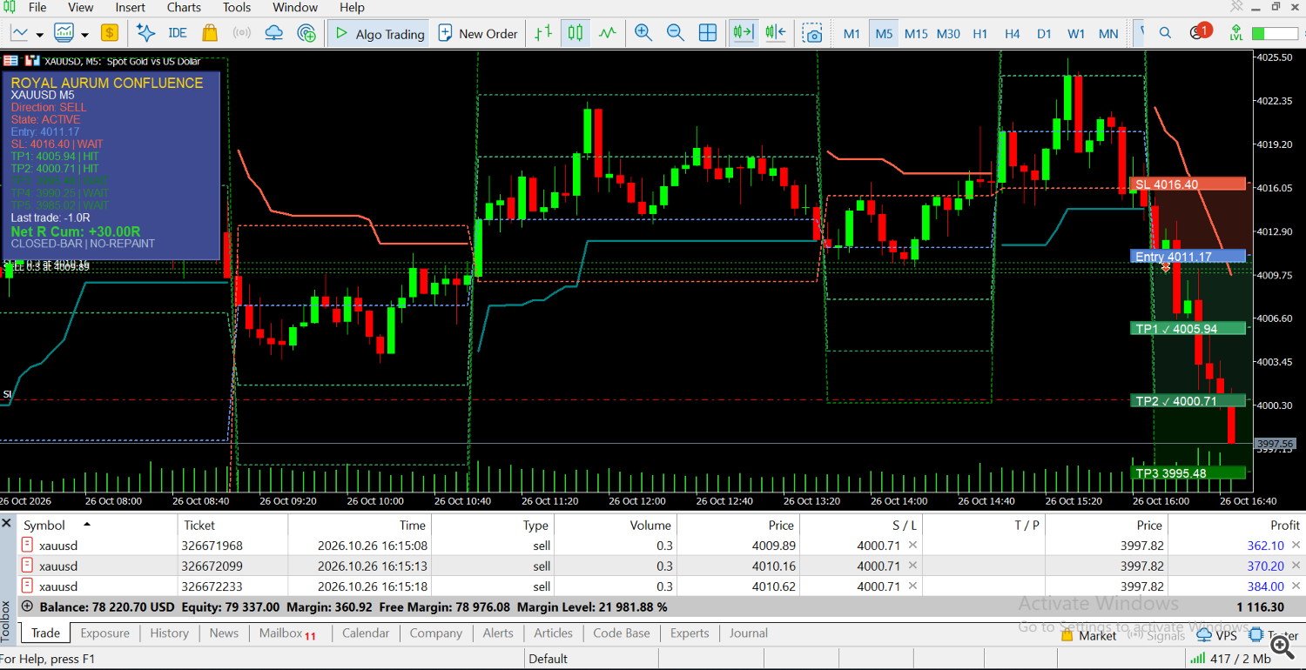Click the green connection progress bar
Viewport: 1306px width, 670px height.
tap(1275, 33)
